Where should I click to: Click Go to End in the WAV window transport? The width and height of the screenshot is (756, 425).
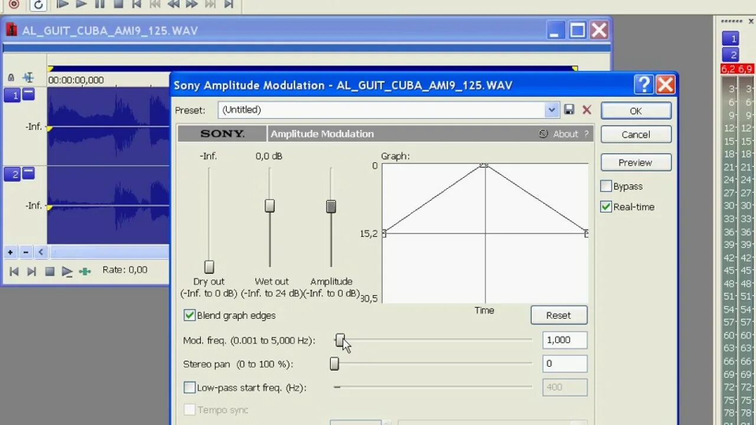click(32, 272)
